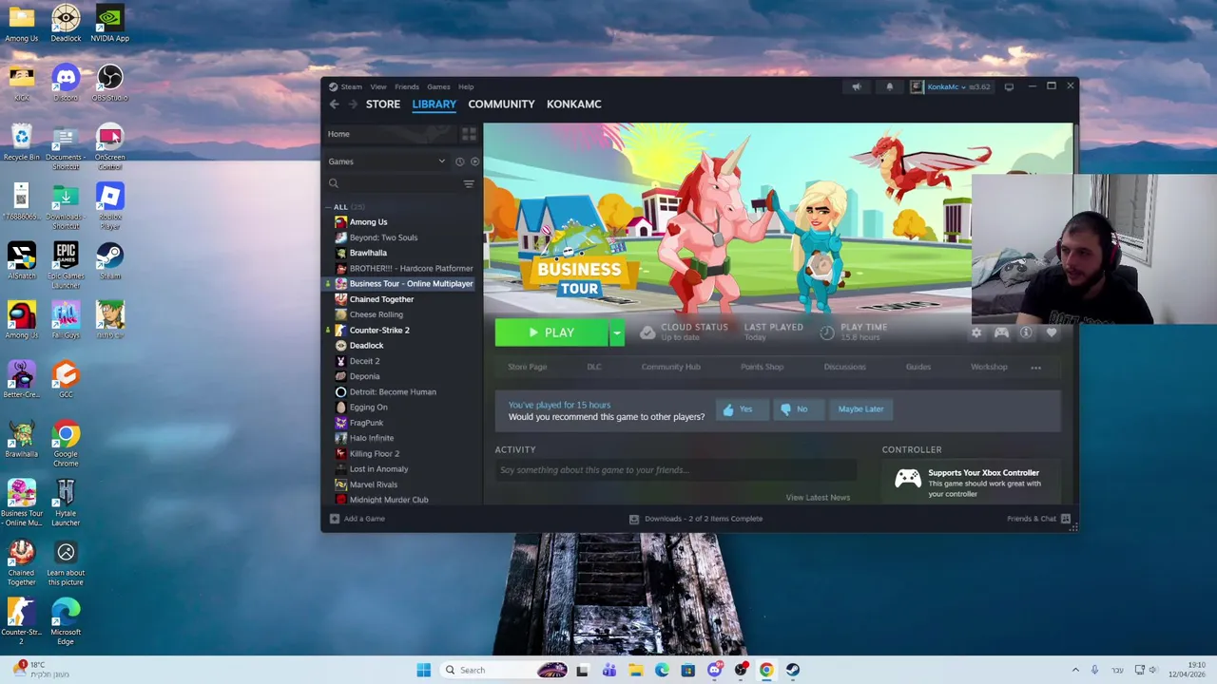Open Friends & Chat panel

pyautogui.click(x=1038, y=519)
